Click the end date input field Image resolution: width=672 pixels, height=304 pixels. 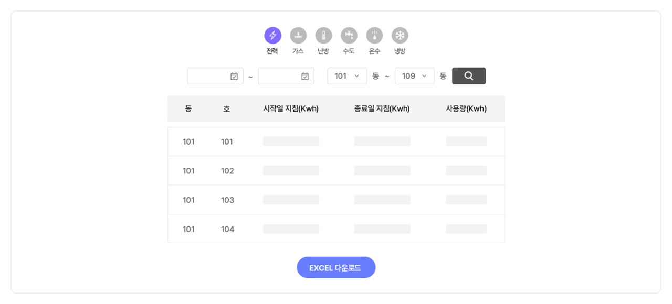(281, 75)
